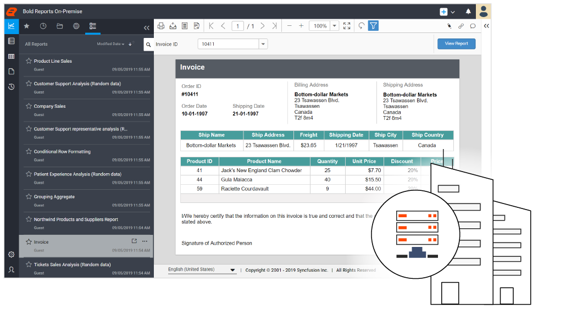Toggle the parameters filter panel

(x=373, y=26)
